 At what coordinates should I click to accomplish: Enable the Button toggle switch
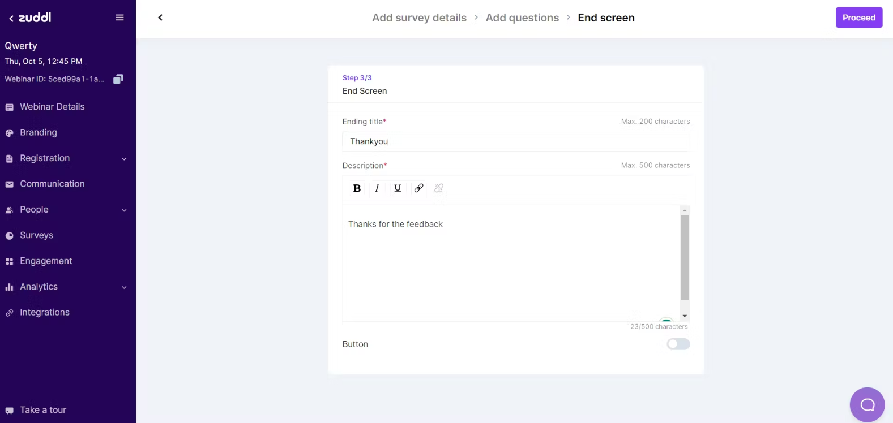click(678, 344)
